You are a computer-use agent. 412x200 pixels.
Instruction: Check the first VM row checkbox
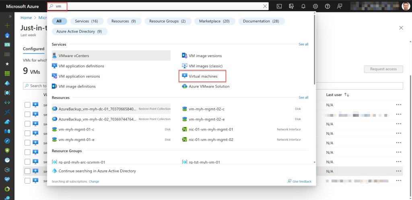point(27,105)
